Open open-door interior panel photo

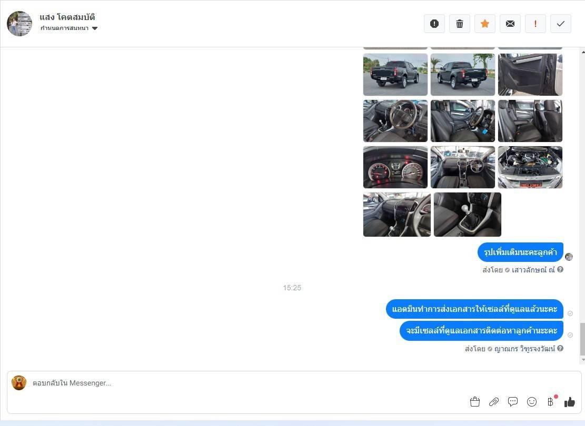tap(530, 75)
